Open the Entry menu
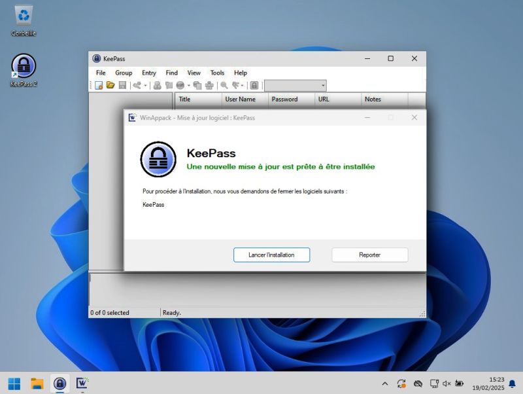 [149, 73]
